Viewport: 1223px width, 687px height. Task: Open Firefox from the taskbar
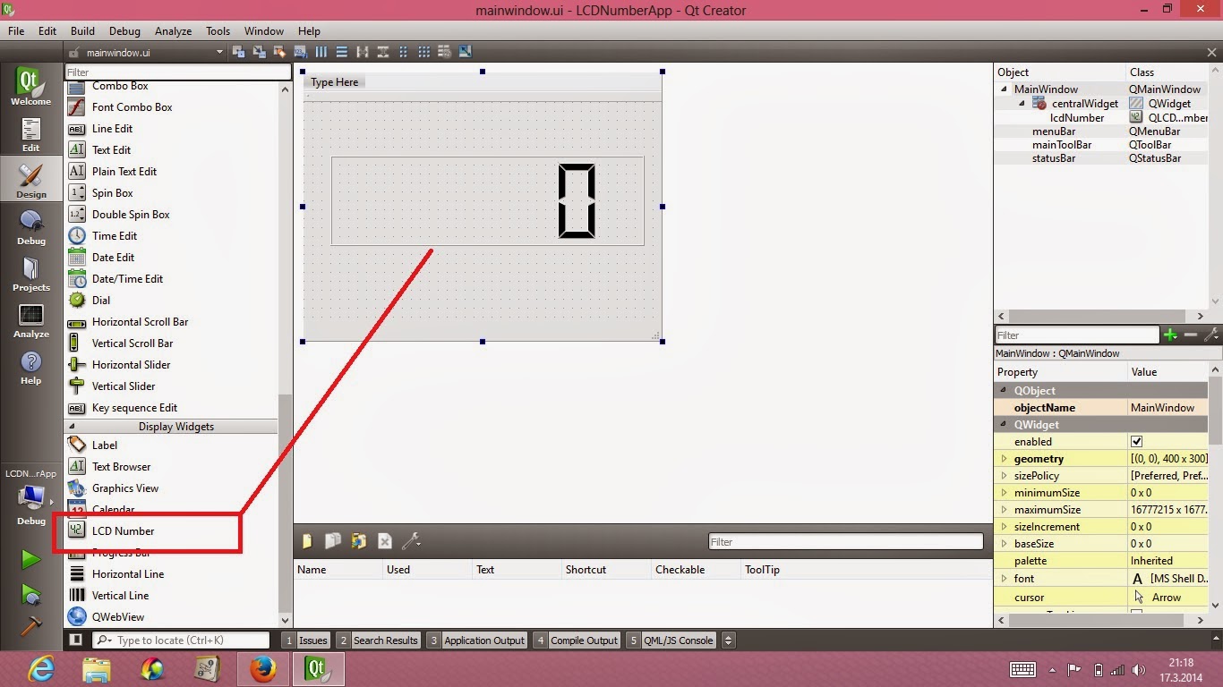tap(263, 669)
